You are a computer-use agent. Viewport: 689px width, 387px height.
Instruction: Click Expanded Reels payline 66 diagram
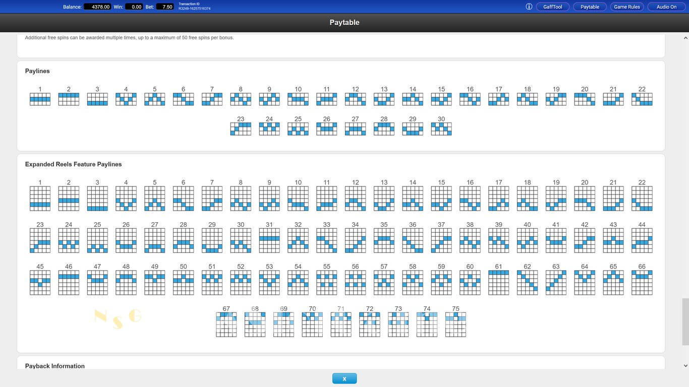(642, 283)
